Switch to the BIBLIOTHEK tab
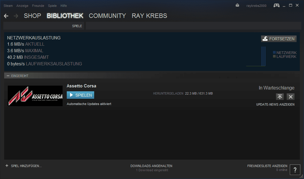This screenshot has width=304, height=179. click(65, 16)
